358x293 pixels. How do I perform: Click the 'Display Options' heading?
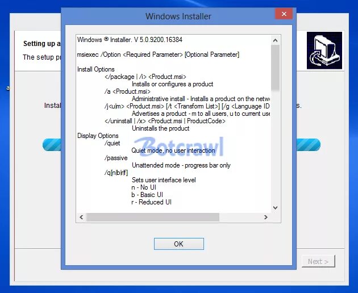coord(98,136)
